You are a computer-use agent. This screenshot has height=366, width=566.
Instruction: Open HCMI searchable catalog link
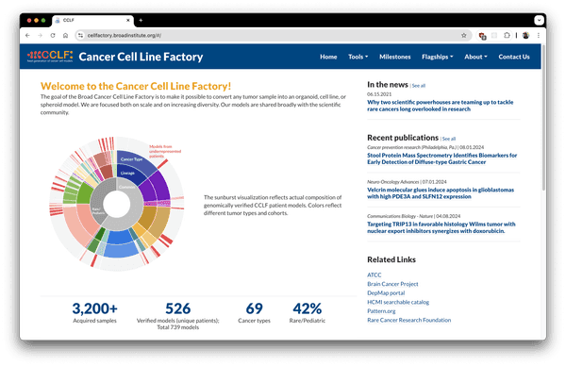click(x=398, y=302)
